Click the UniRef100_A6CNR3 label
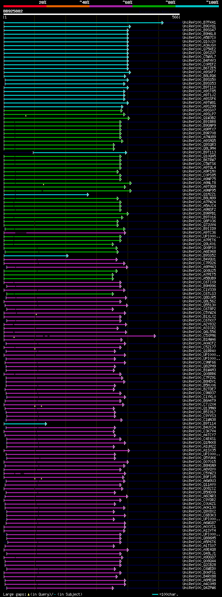 pos(199,496)
